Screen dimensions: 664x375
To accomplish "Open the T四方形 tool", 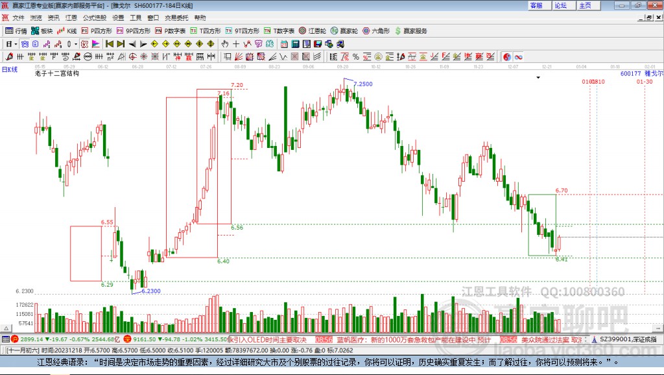I will coord(206,31).
